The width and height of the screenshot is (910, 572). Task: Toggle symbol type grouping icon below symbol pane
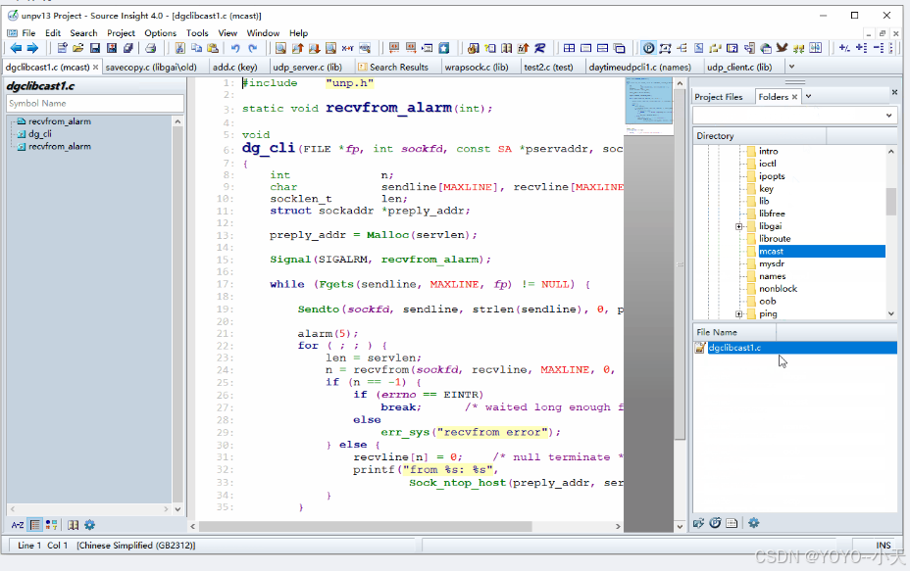[52, 525]
